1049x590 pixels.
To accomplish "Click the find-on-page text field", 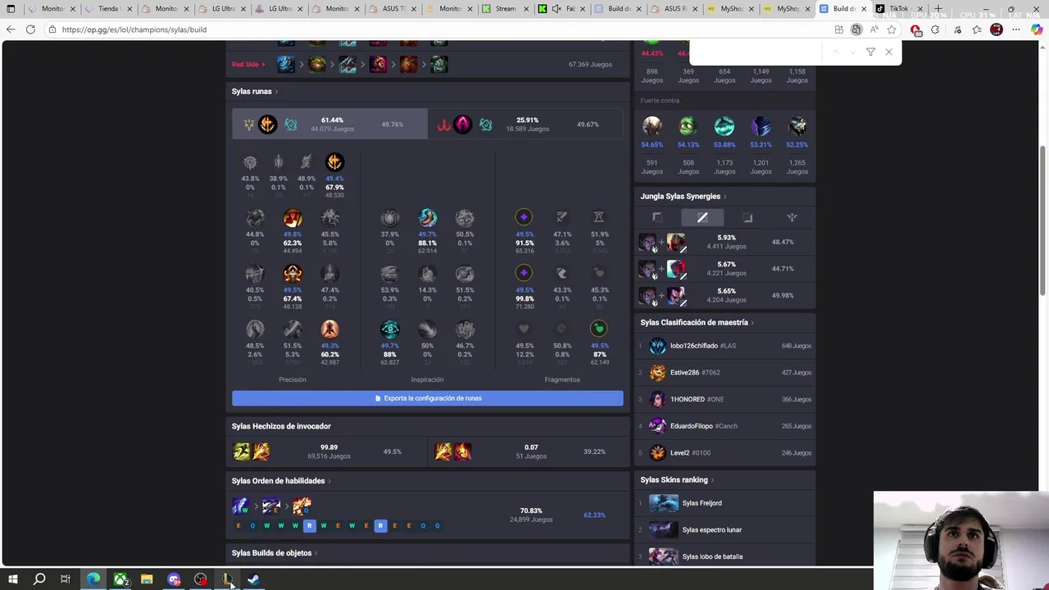I will pyautogui.click(x=758, y=52).
